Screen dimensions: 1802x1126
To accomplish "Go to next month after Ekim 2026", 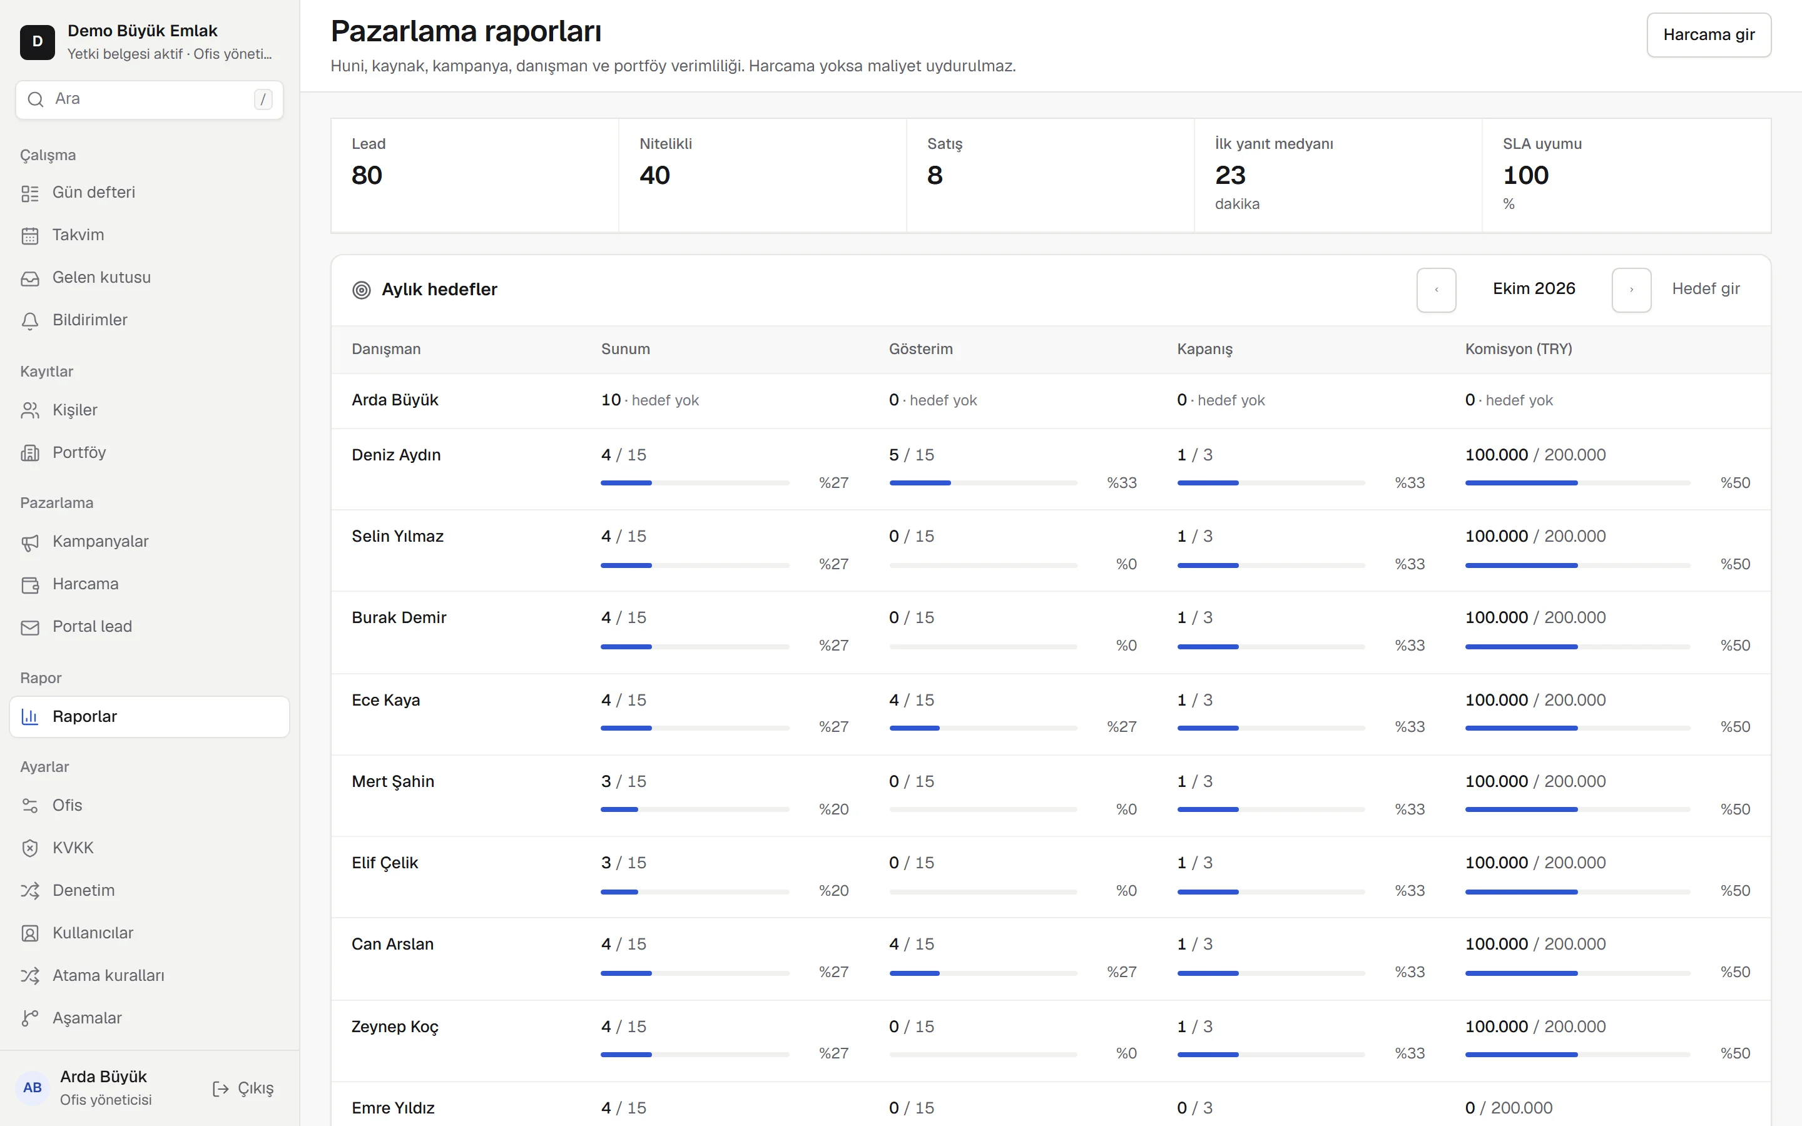I will coord(1631,290).
